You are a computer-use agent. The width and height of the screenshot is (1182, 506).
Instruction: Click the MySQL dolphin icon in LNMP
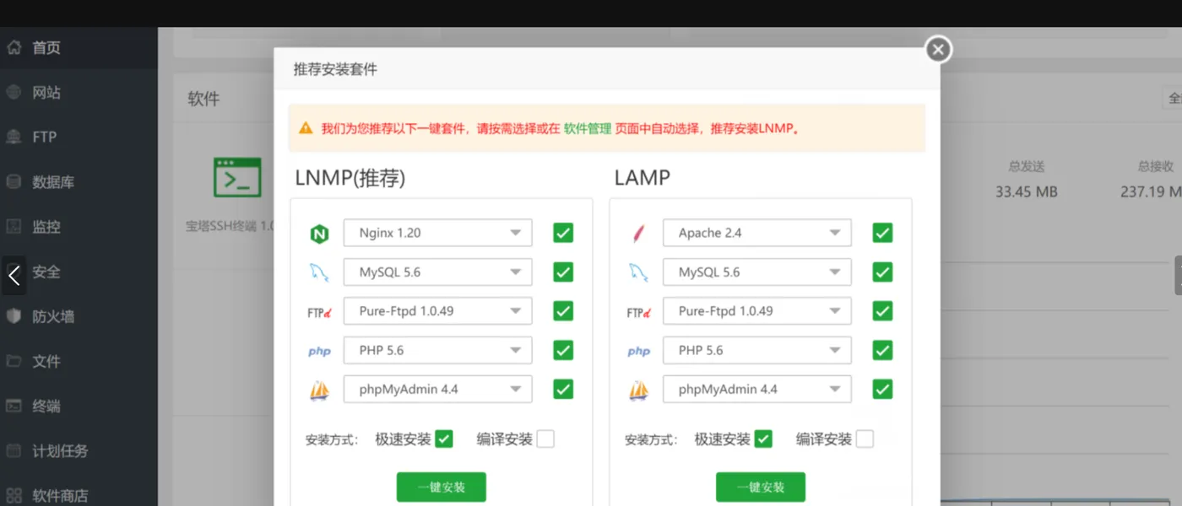click(x=319, y=272)
